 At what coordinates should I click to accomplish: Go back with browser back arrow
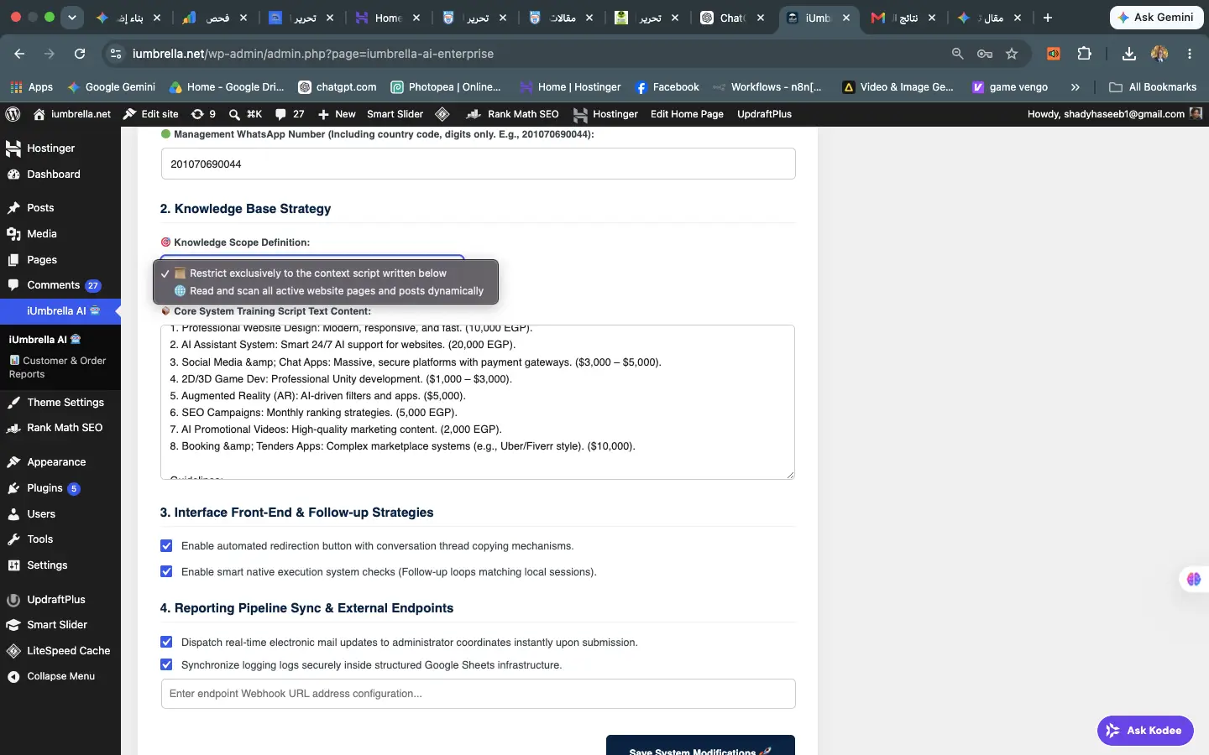pos(19,54)
